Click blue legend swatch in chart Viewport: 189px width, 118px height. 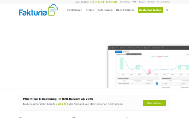(x=166, y=57)
